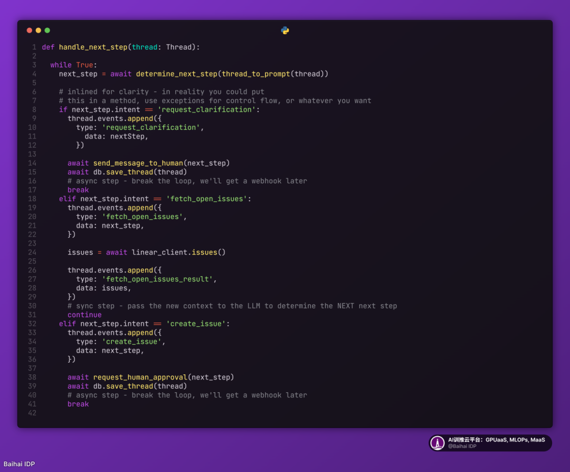Viewport: 570px width, 472px height.
Task: Click the yellow minimize window dot
Action: [x=39, y=31]
